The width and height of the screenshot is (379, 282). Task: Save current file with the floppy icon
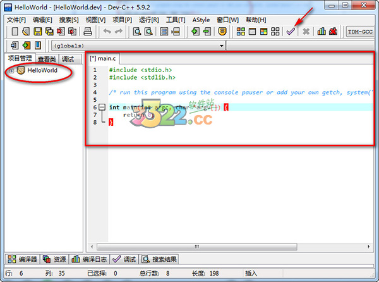[x=37, y=32]
